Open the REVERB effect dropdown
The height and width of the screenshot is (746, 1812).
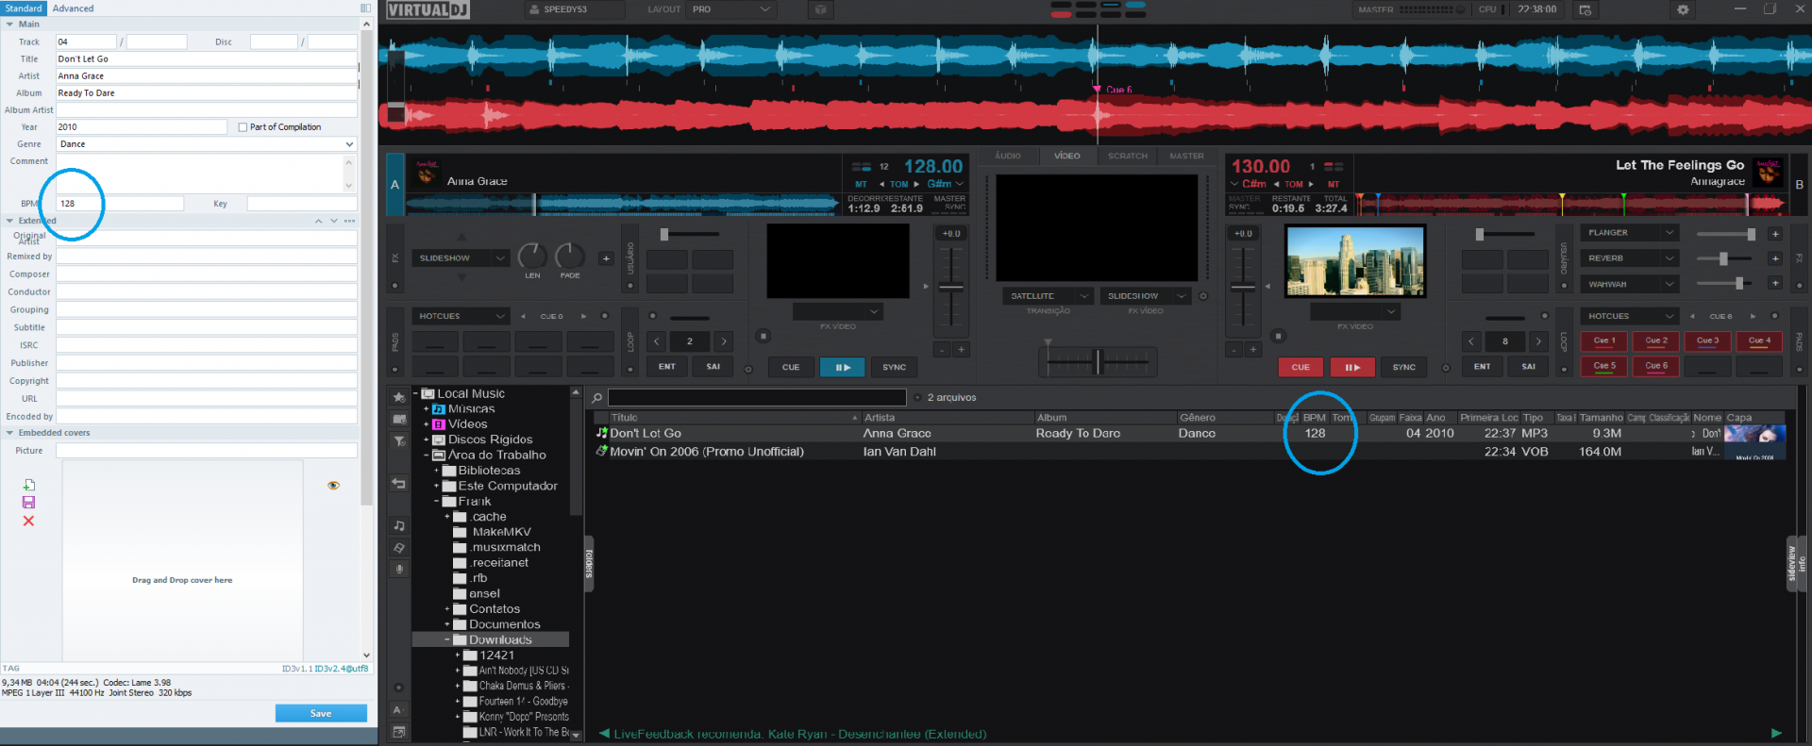click(x=1629, y=258)
